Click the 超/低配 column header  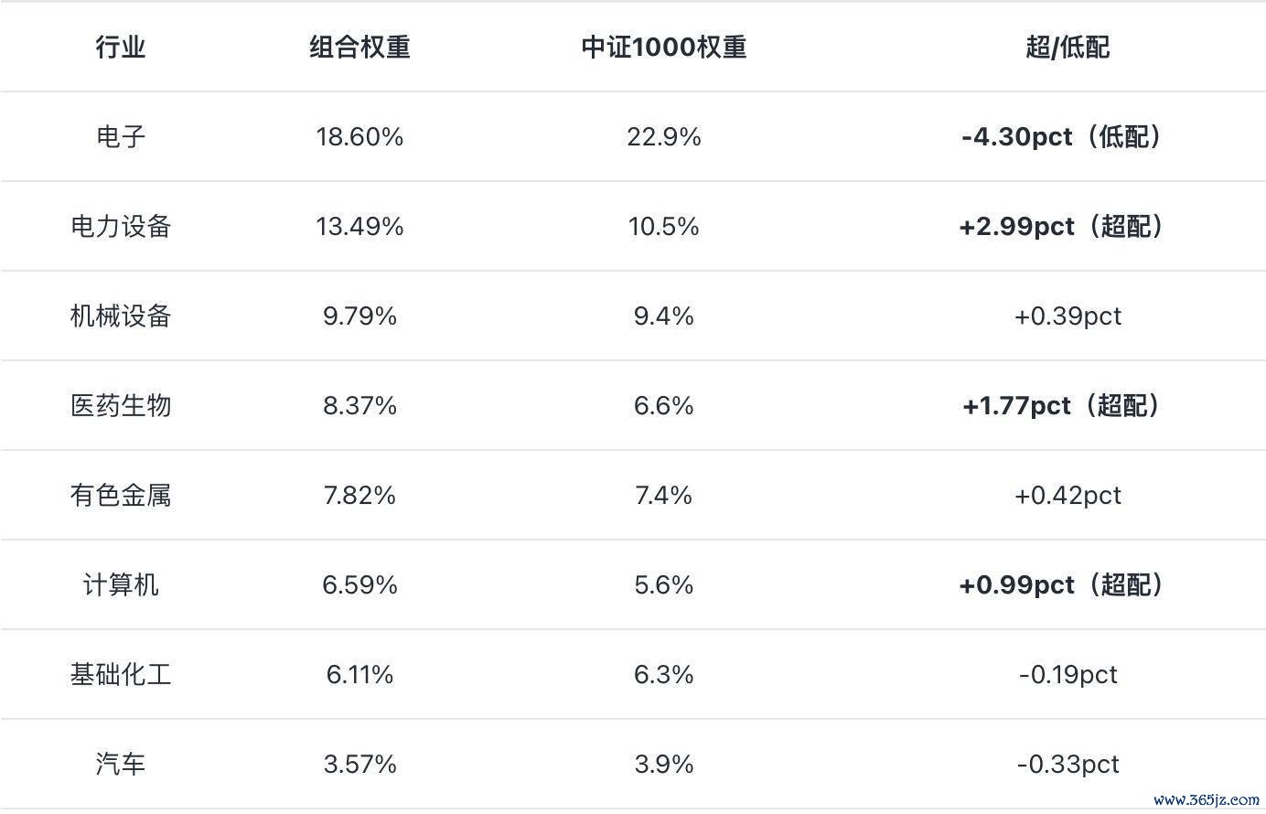1068,47
